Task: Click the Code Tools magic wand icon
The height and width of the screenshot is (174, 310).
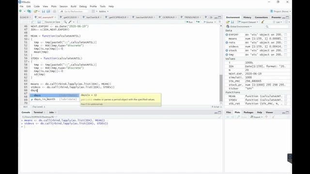Action: coord(70,22)
